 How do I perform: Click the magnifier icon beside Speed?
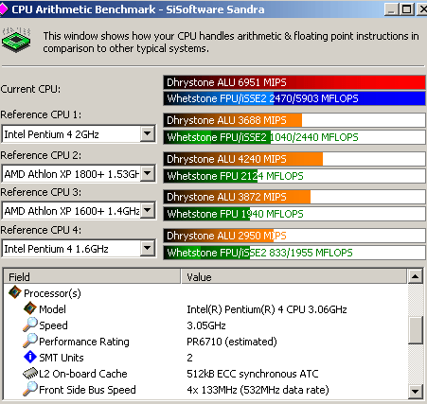pos(30,325)
